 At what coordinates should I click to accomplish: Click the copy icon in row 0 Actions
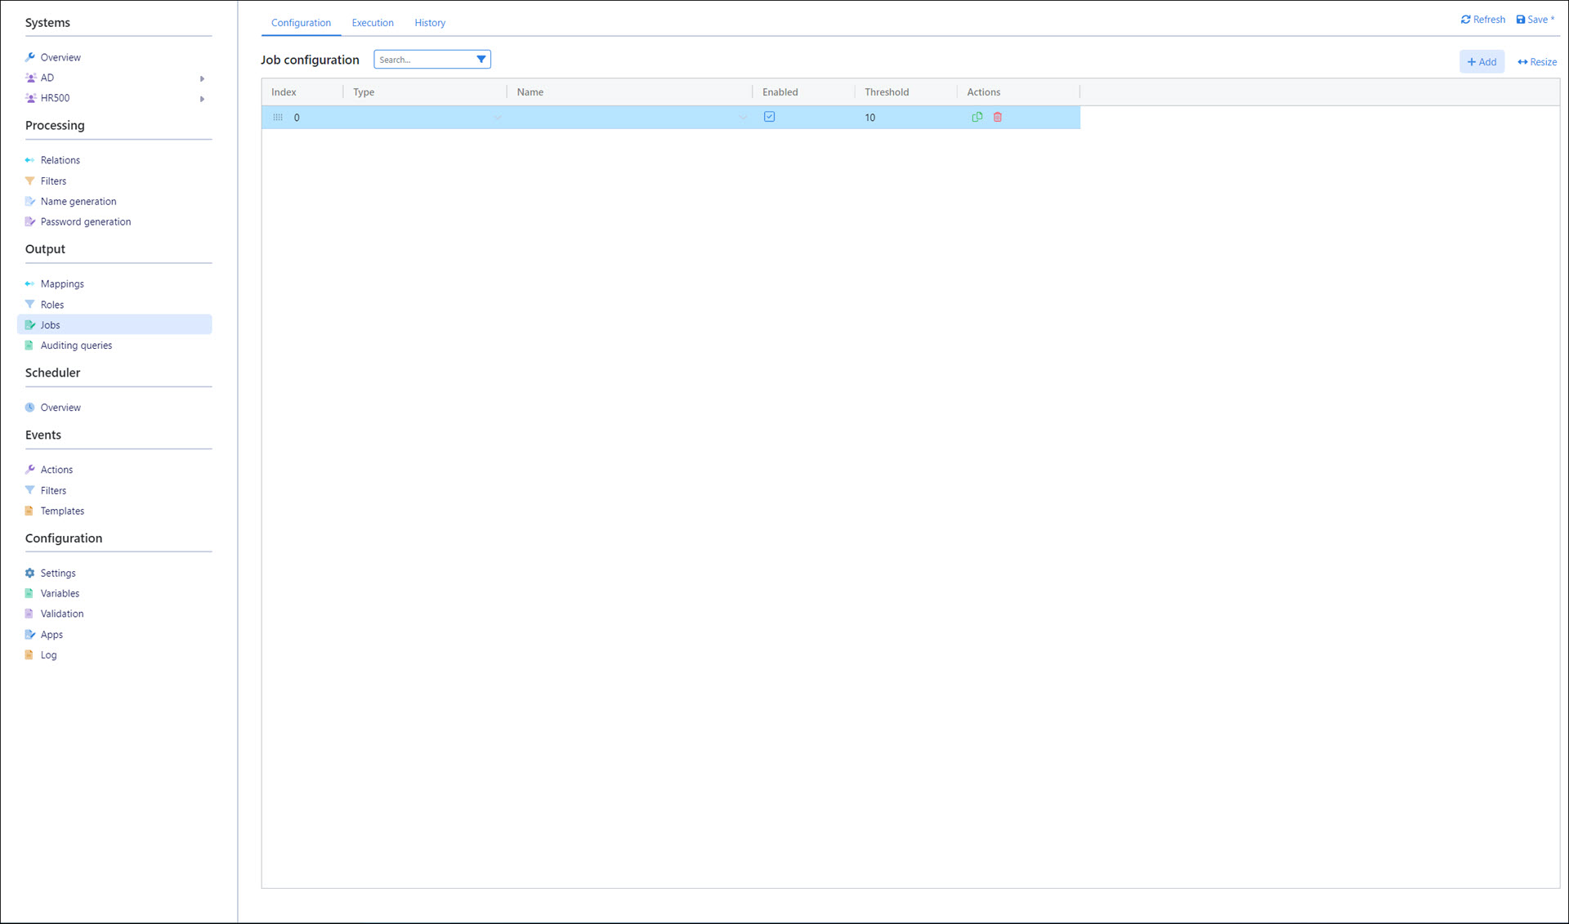point(977,117)
